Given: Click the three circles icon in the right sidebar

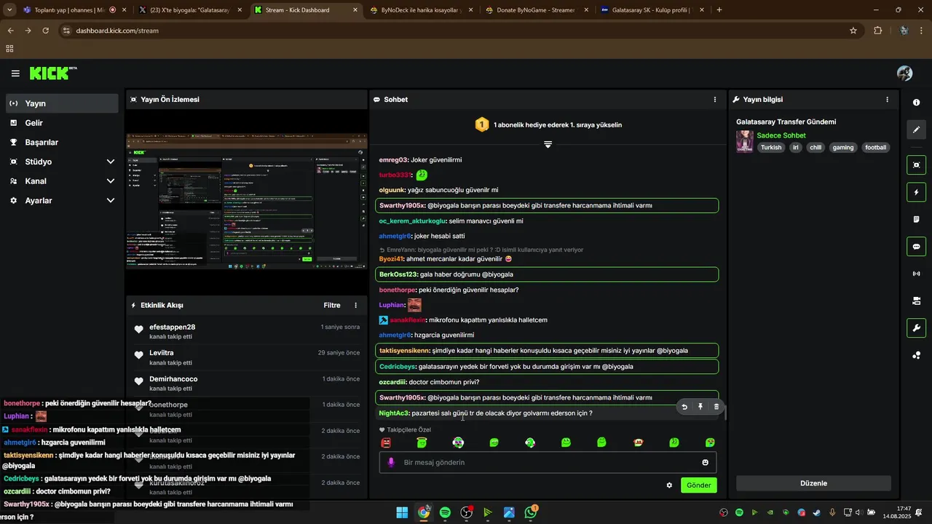Looking at the screenshot, I should click(916, 355).
